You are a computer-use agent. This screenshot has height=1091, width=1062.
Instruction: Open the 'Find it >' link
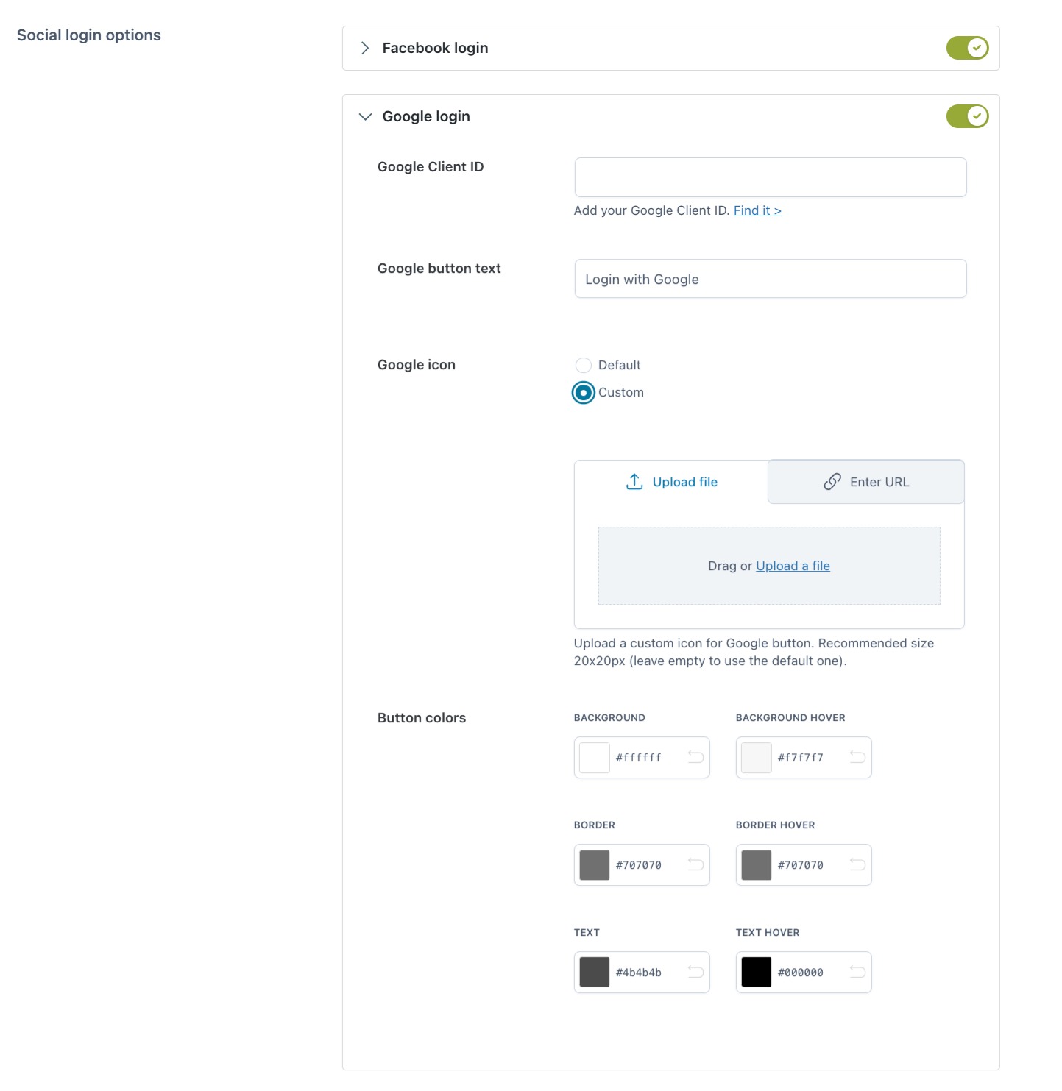(757, 210)
